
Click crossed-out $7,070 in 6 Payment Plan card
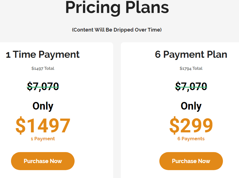(191, 86)
